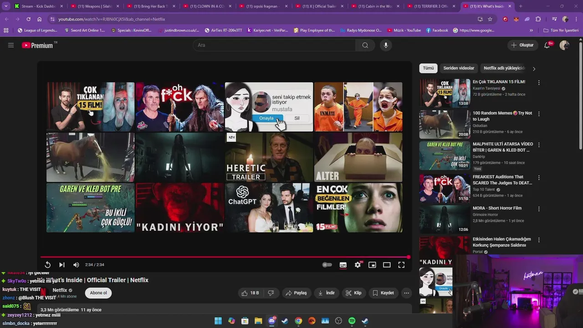Open Tüm Yer İşaretleri bookmarks folder
This screenshot has height=328, width=583.
point(561,30)
